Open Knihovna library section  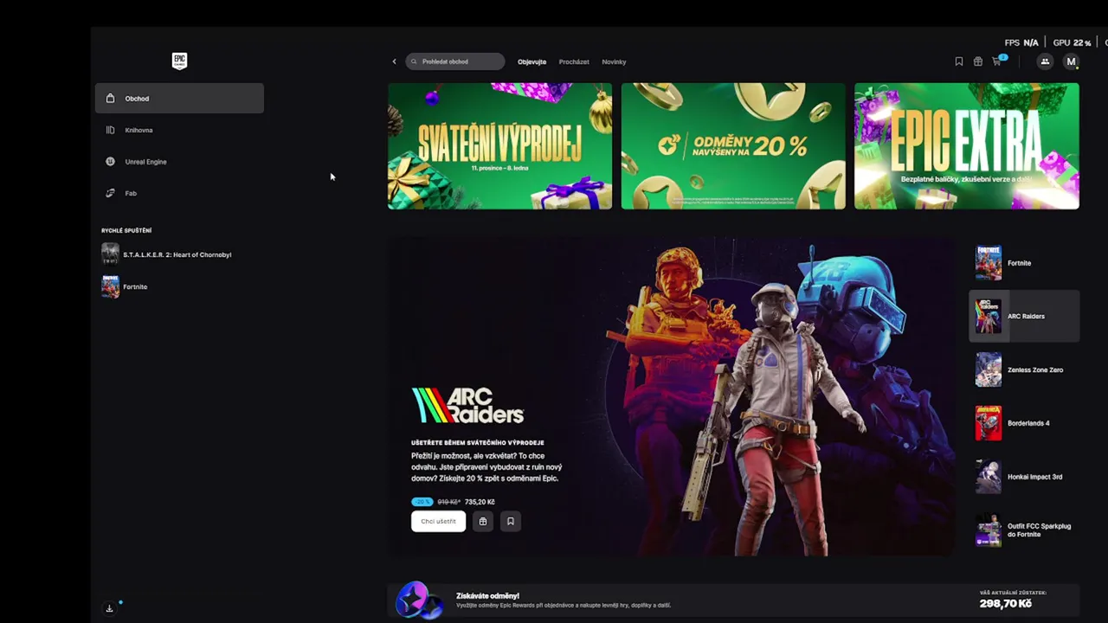179,130
